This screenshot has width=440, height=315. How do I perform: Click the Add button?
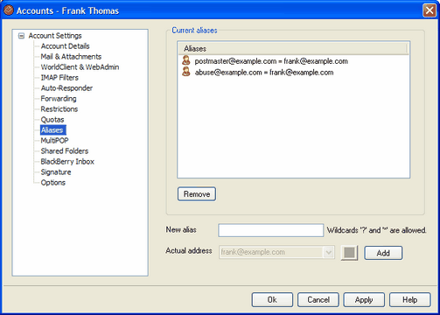pos(383,253)
